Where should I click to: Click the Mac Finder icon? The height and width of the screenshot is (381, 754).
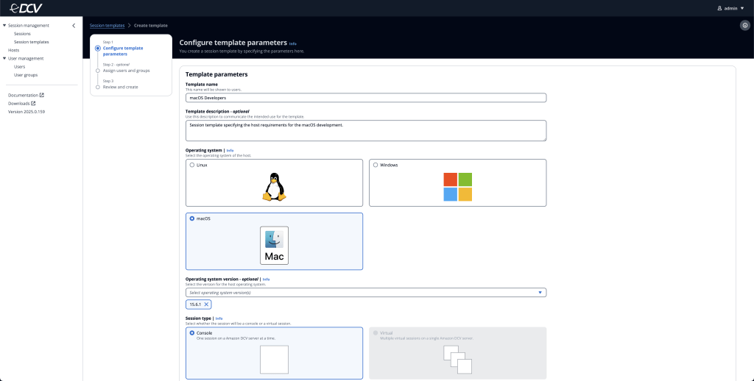pyautogui.click(x=274, y=245)
